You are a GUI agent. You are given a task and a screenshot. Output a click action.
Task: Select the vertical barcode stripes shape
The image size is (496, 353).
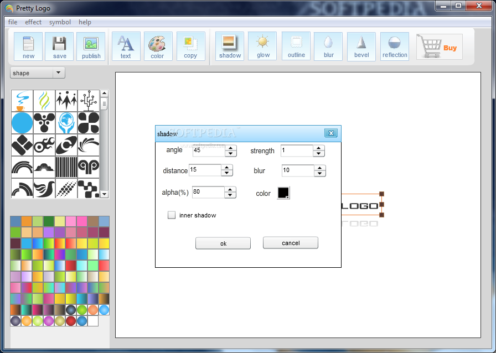(x=66, y=167)
